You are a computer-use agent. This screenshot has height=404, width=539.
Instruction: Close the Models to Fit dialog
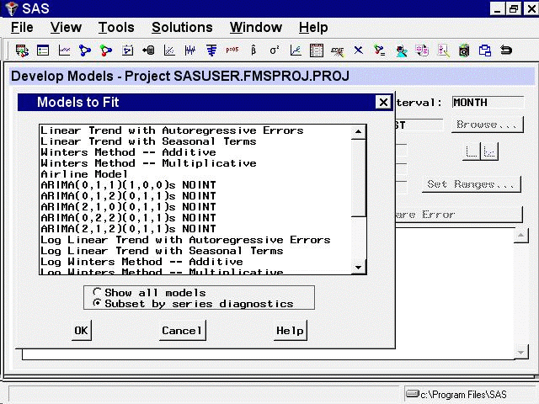(382, 104)
